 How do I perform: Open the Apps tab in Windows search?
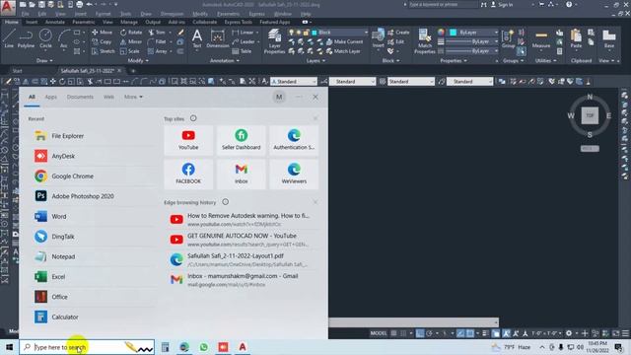pos(50,97)
